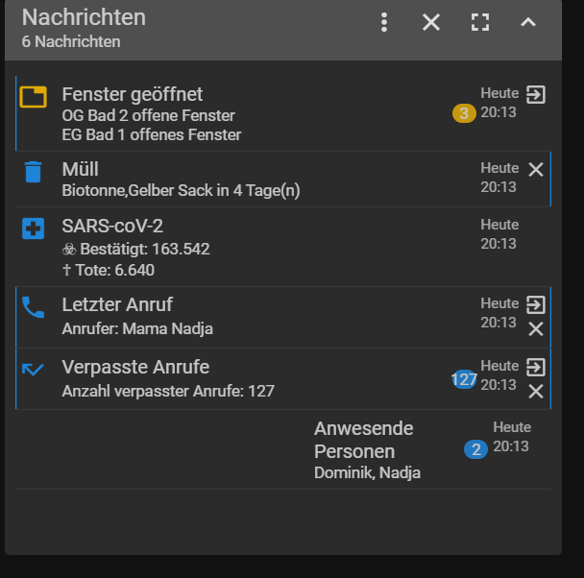Click the blue badge showing 2
Viewport: 584px width, 578px height.
click(x=475, y=448)
